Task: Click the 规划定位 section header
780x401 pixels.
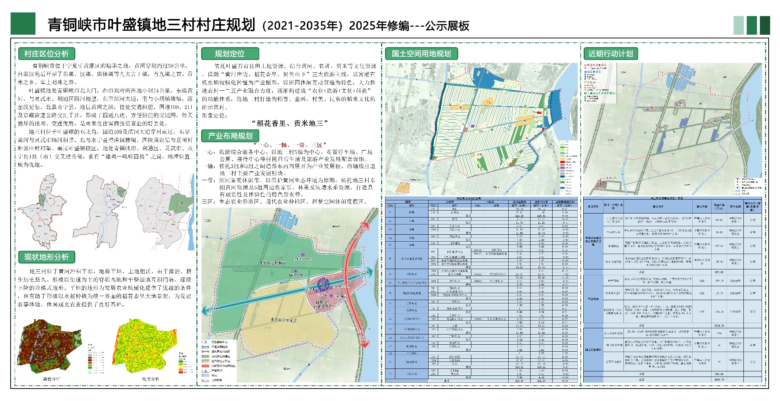Action: pos(230,54)
